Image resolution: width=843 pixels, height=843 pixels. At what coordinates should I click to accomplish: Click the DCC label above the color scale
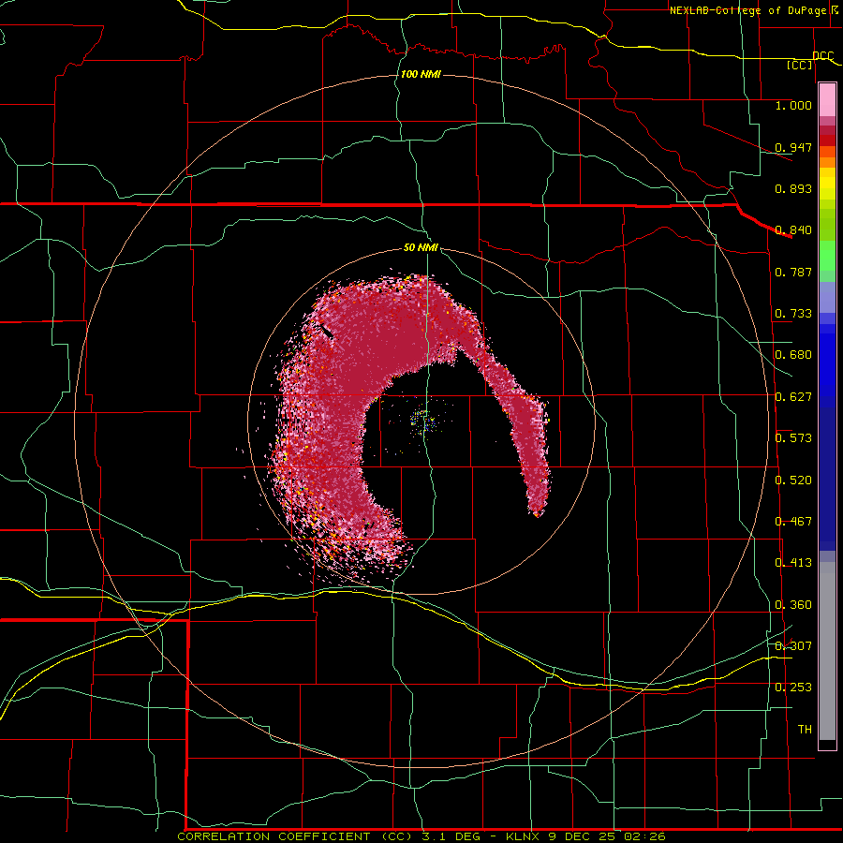pyautogui.click(x=822, y=55)
